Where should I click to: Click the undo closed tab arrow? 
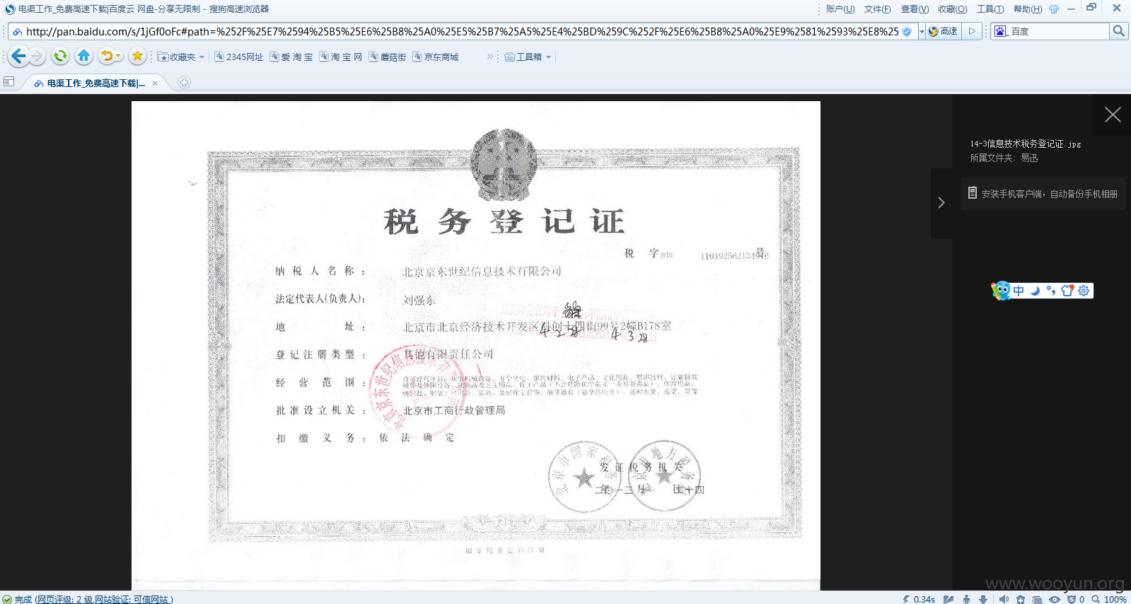point(106,56)
